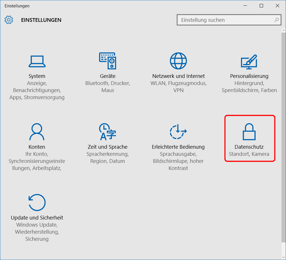Close the Einstellungen window
Screen dimensions: 286x260
277,6
